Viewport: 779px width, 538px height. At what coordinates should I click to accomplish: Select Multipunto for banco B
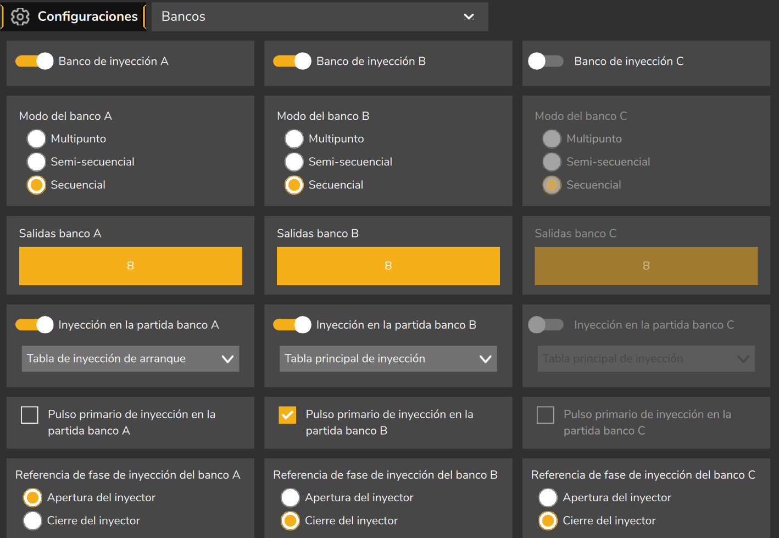(x=294, y=139)
